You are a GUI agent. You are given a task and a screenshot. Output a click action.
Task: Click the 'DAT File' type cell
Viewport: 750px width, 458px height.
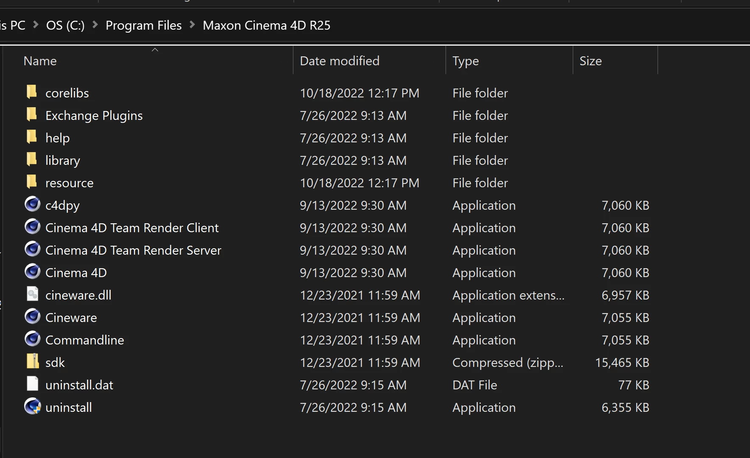475,385
